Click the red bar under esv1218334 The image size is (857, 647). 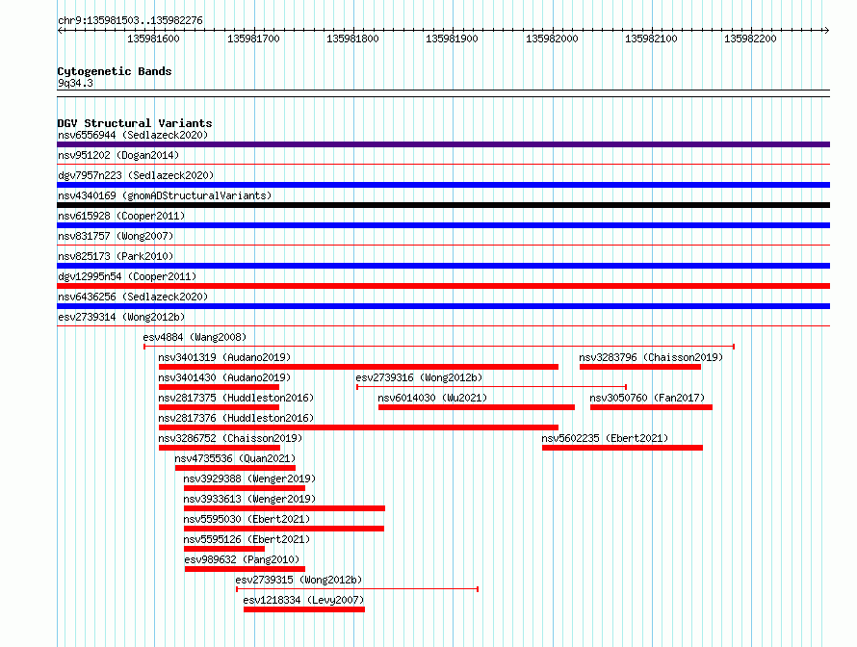304,609
